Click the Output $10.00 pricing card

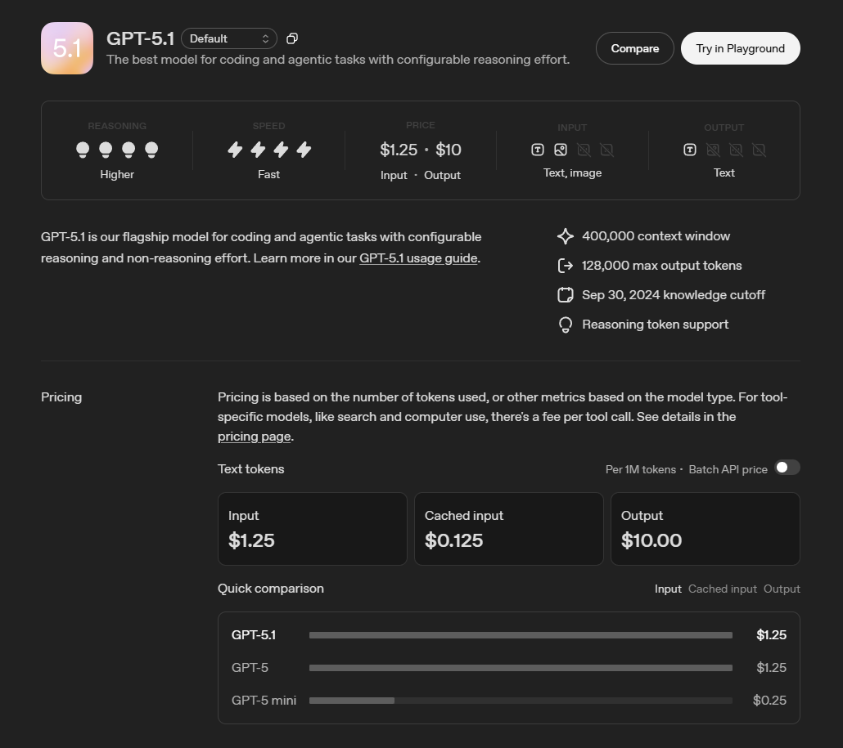coord(706,529)
